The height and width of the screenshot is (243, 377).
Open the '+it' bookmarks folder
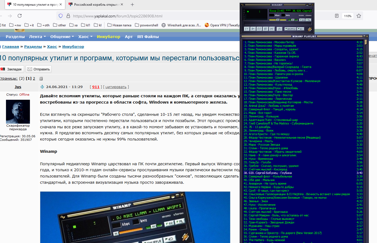click(x=29, y=25)
